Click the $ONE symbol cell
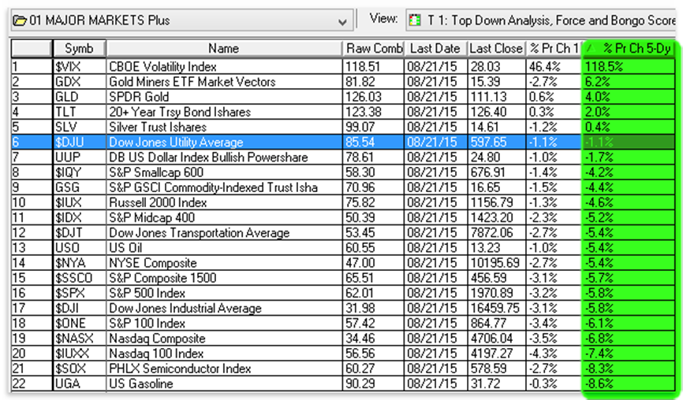The width and height of the screenshot is (683, 400). [80, 323]
